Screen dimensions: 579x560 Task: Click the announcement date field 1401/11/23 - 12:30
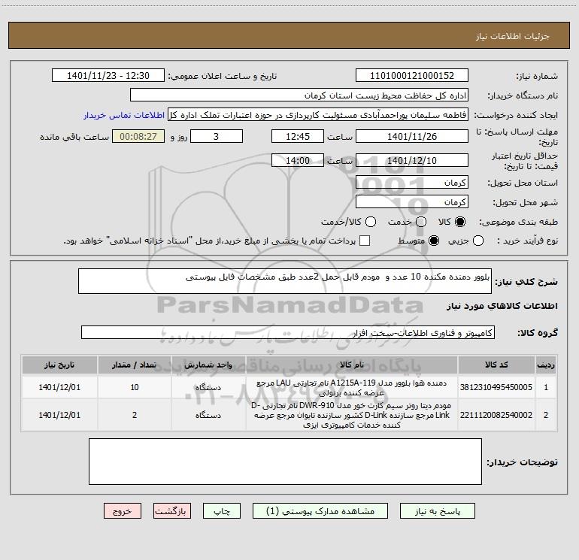pyautogui.click(x=108, y=76)
